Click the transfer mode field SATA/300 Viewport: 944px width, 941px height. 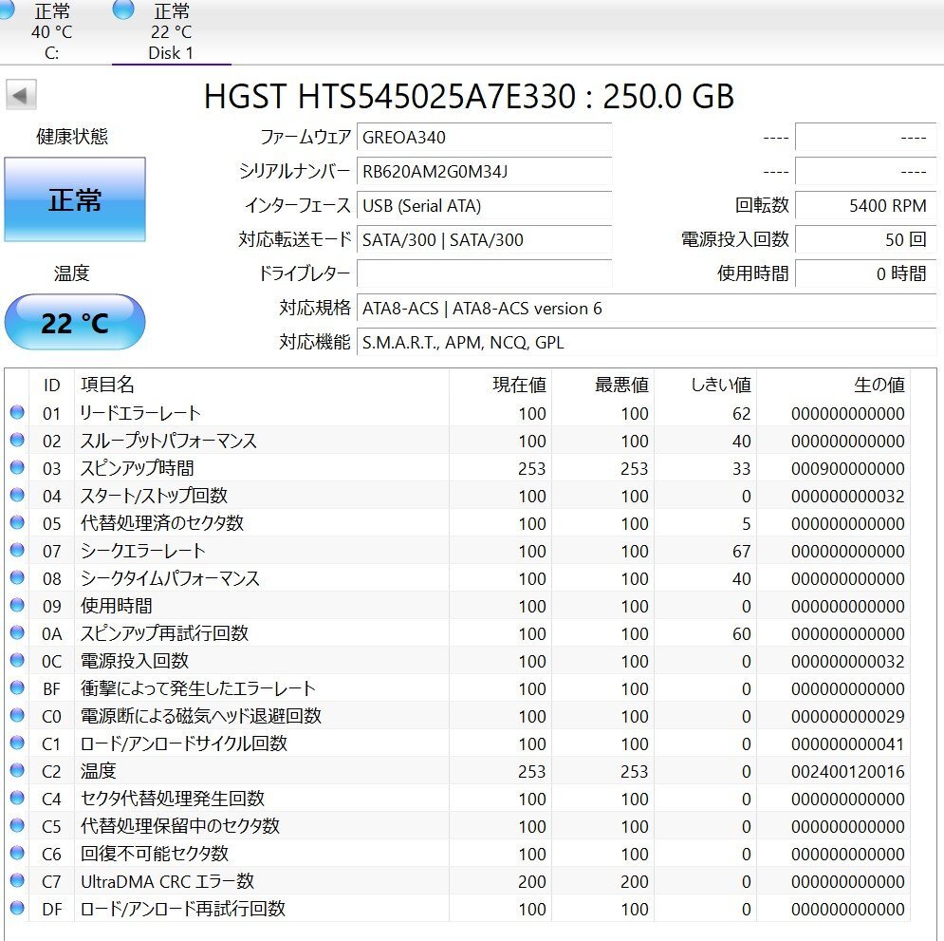click(x=484, y=240)
